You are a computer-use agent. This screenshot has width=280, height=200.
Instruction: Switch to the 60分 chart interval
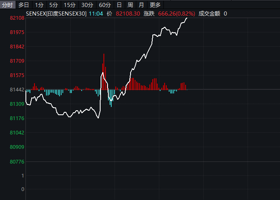point(105,5)
